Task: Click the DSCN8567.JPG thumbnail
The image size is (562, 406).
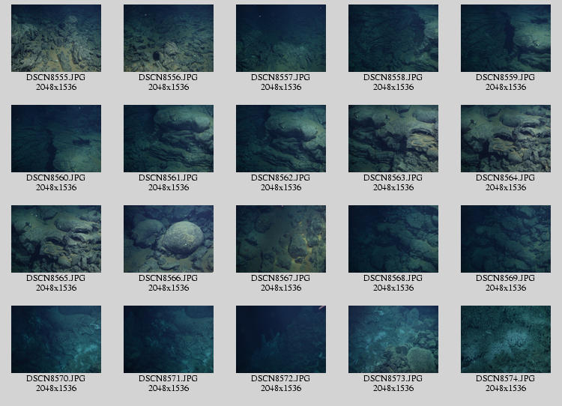Action: coord(281,239)
